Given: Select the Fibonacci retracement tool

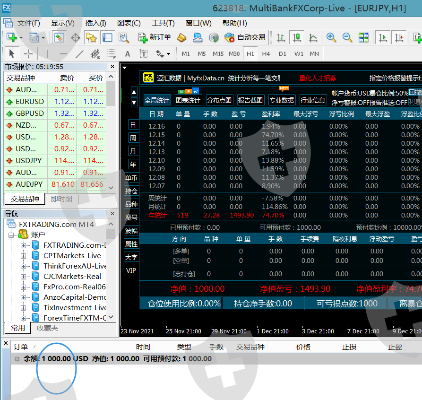Looking at the screenshot, I should pyautogui.click(x=112, y=54).
